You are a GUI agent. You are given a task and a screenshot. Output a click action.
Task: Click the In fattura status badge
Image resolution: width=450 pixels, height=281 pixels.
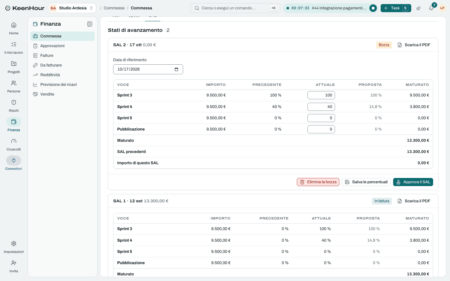pyautogui.click(x=382, y=201)
